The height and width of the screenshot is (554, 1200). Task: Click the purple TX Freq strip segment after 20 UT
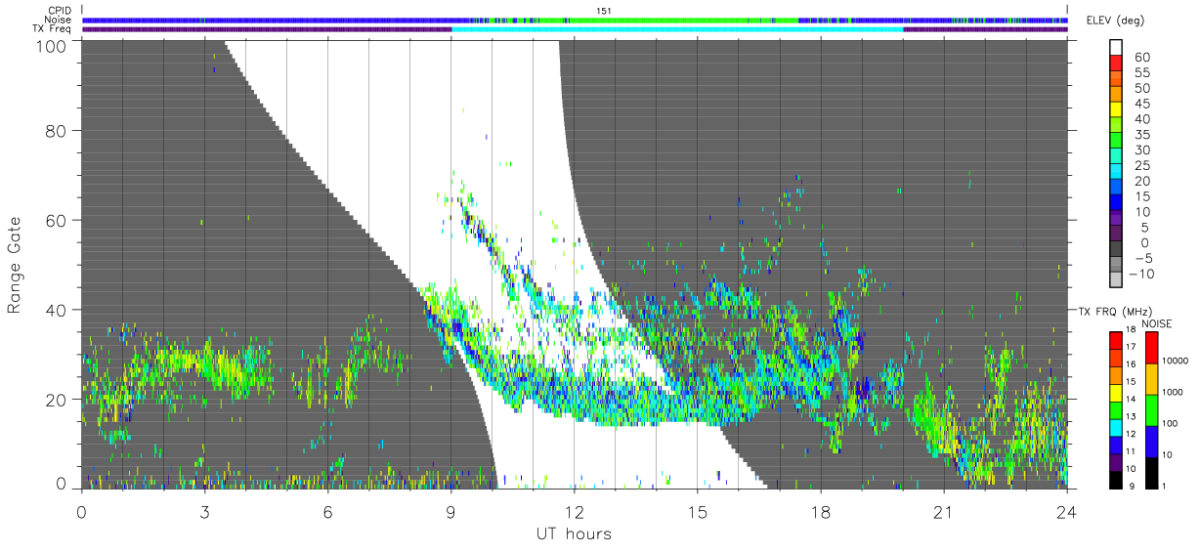coord(985,29)
